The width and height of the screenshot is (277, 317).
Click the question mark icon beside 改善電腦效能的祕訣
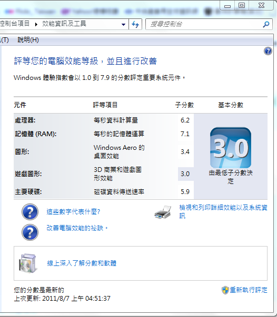(x=30, y=232)
